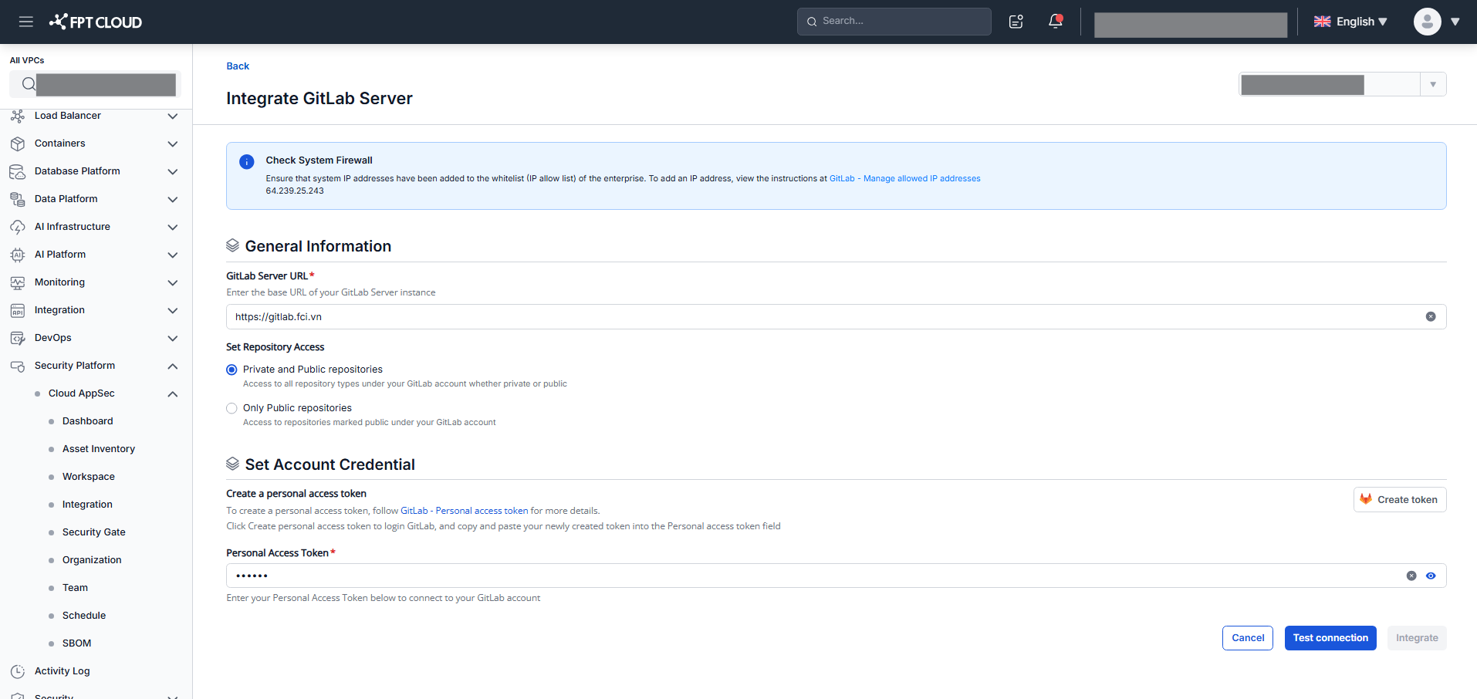
Task: Click the Integration API icon
Action: tap(18, 310)
